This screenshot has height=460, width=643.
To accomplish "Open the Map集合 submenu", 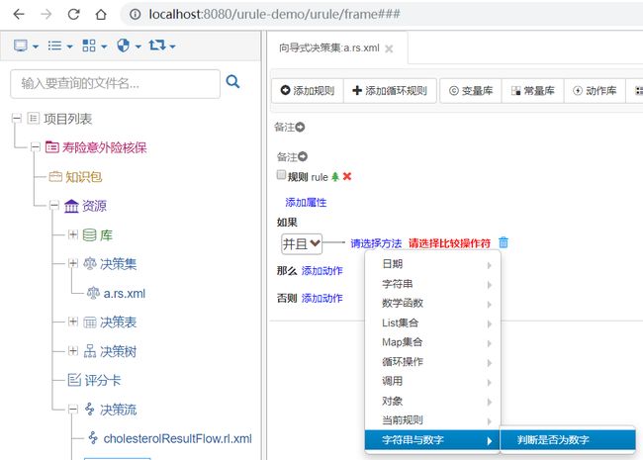I will [x=432, y=342].
